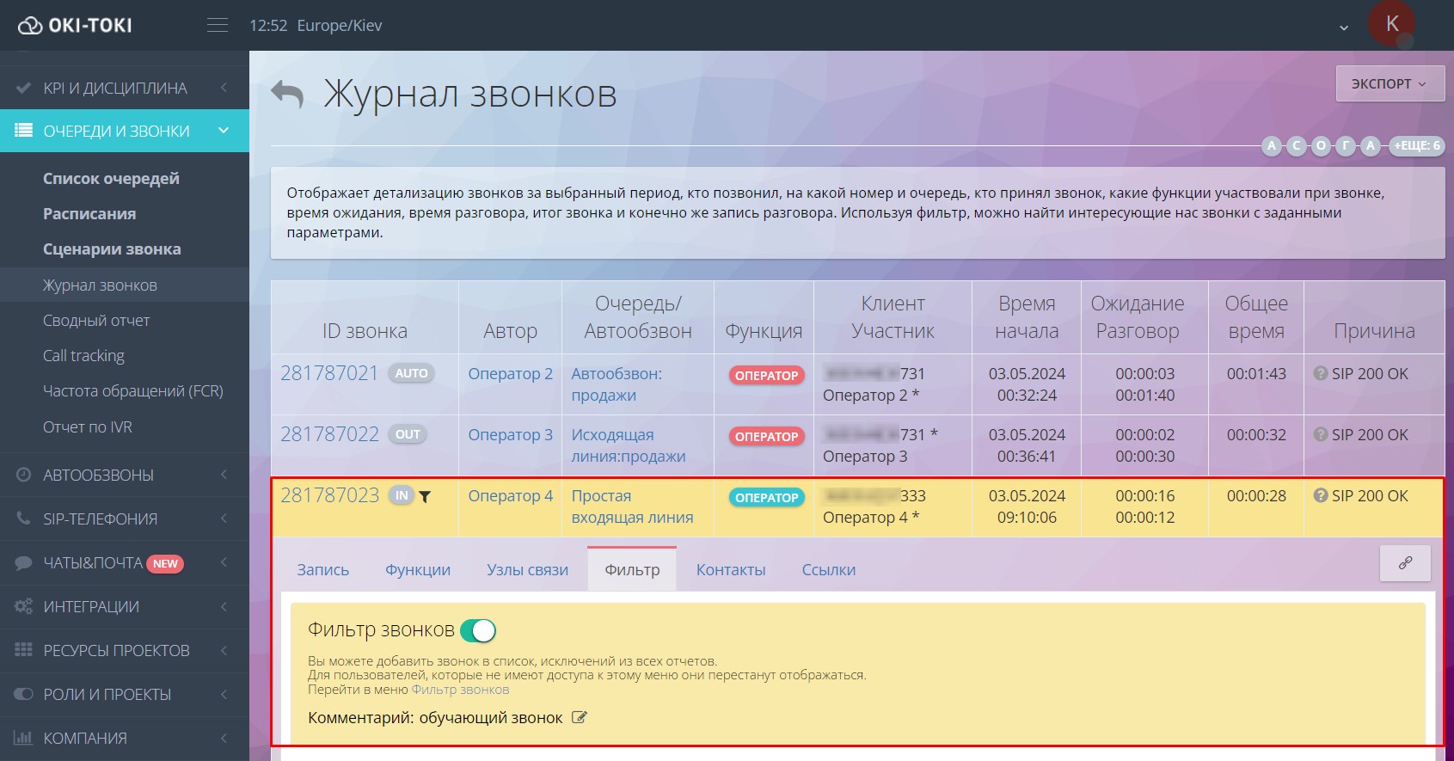Copy the call link via chain icon button
Image resolution: width=1454 pixels, height=761 pixels.
1405,563
